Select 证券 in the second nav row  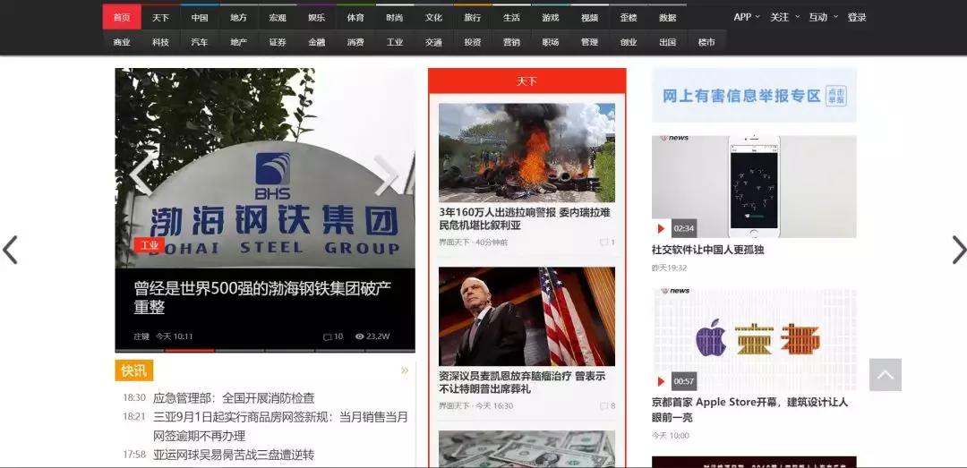278,42
